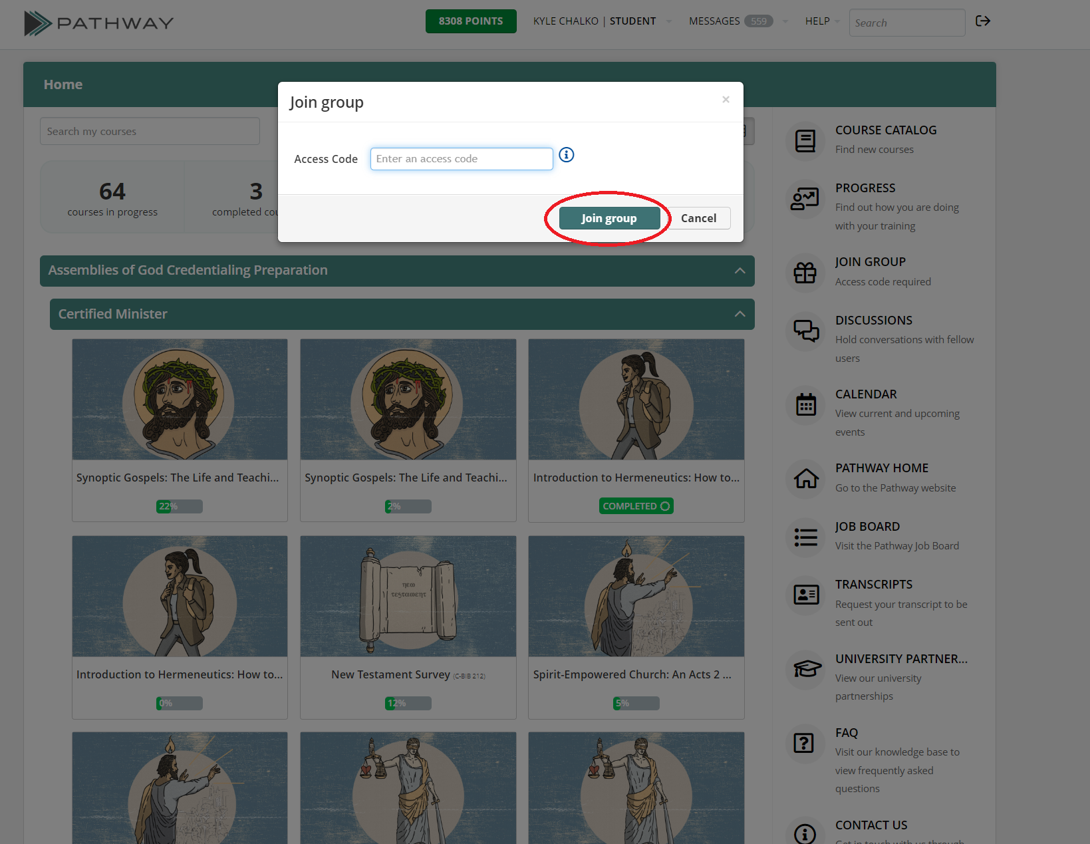
Task: Open the Calendar link
Action: [x=866, y=394]
